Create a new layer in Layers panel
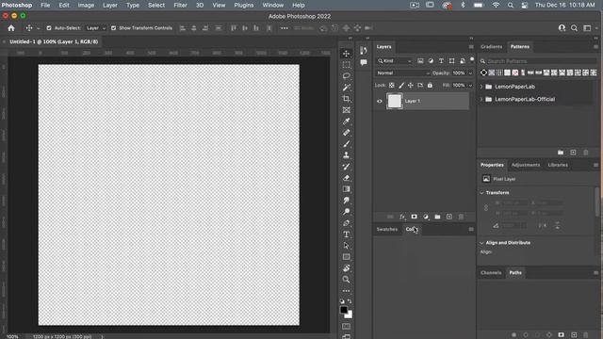Viewport: 603px width, 339px height. click(x=449, y=217)
